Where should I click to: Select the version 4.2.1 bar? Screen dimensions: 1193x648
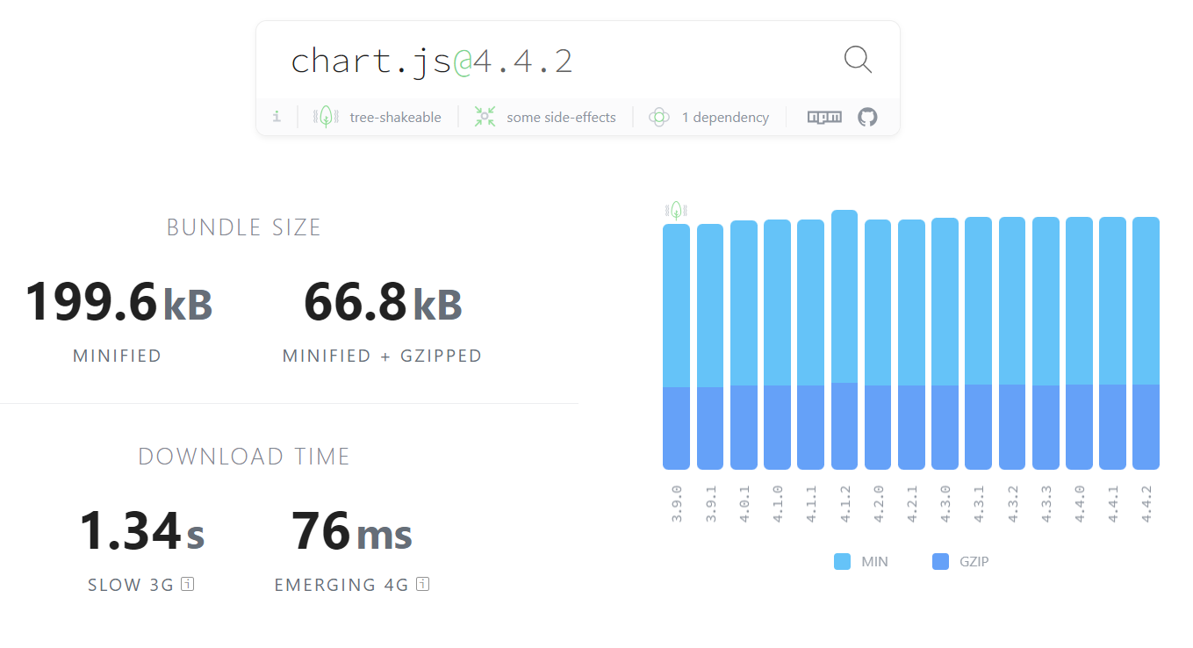tap(911, 344)
